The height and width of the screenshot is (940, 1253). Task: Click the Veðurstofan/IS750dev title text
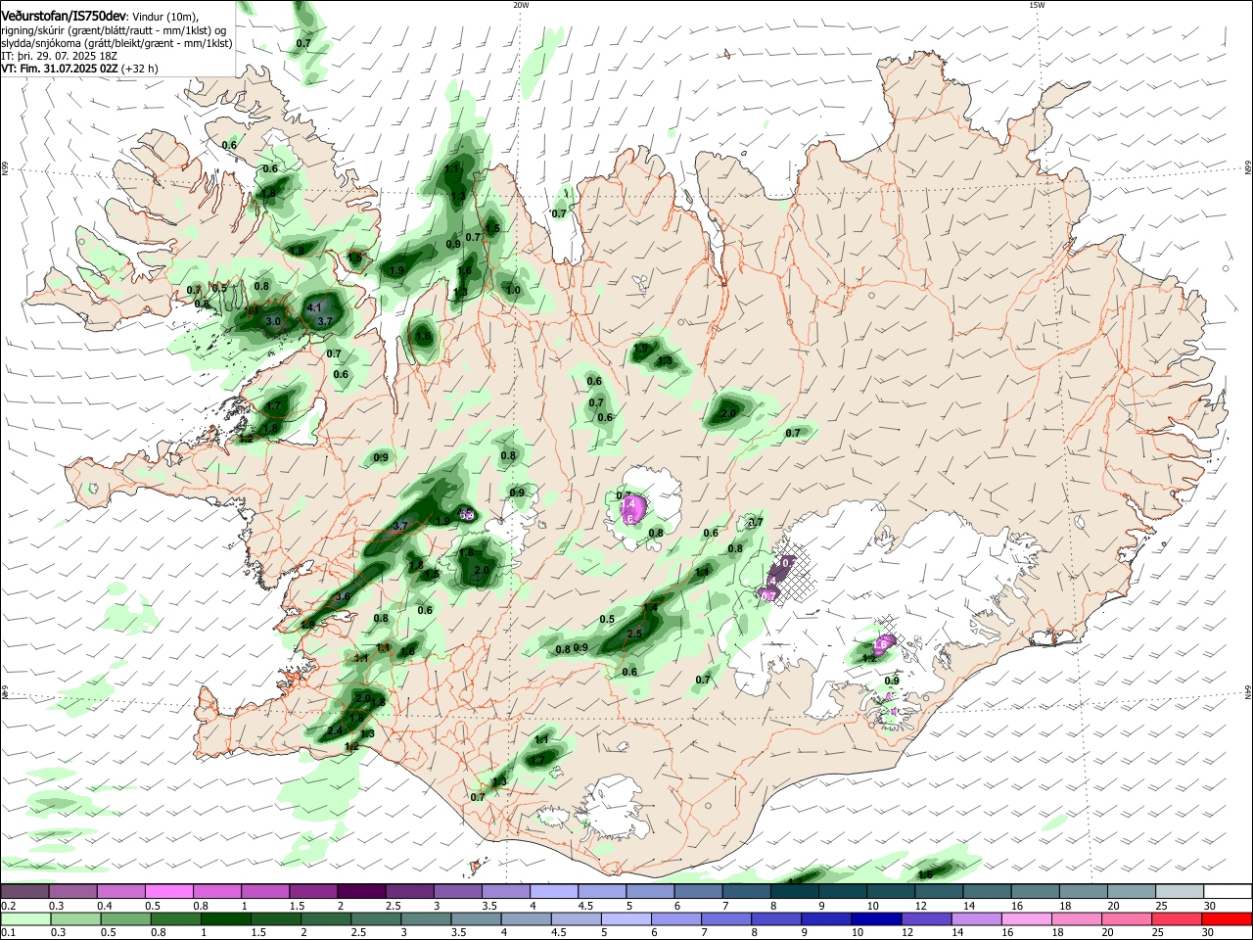click(64, 16)
